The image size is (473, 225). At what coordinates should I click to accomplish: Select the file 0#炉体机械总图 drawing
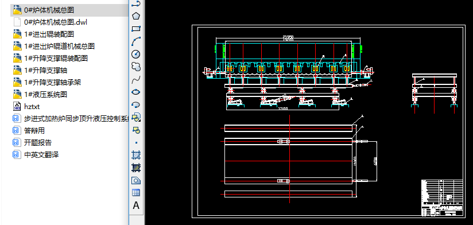coord(49,10)
